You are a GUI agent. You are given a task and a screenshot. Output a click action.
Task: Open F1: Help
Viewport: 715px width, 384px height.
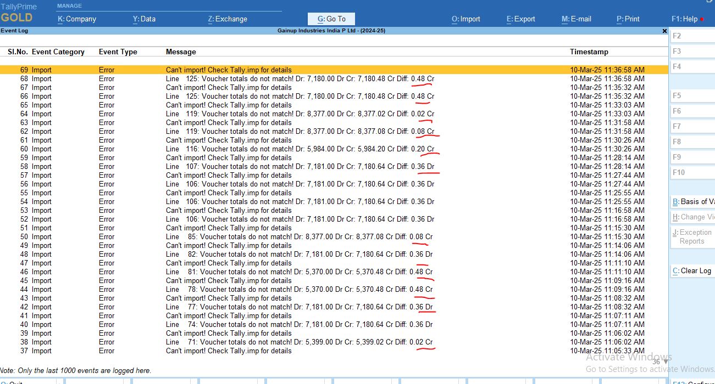coord(684,19)
